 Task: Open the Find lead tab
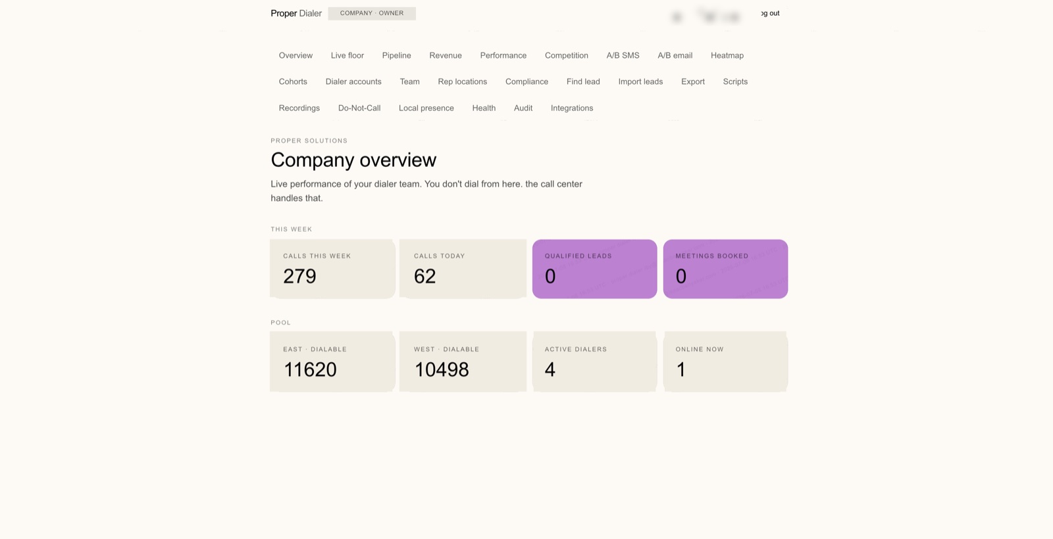[583, 82]
